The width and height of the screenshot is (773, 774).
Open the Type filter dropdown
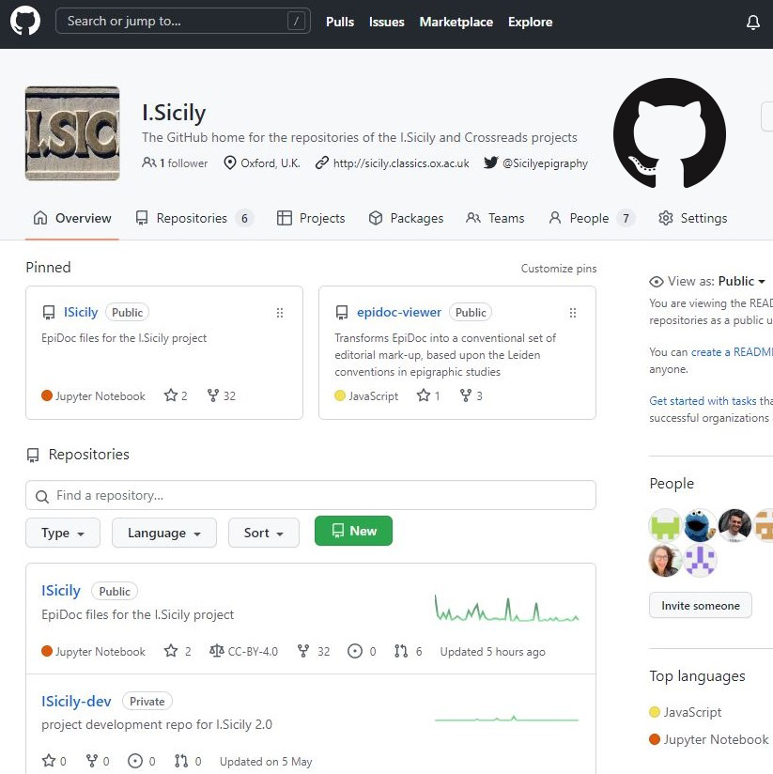tap(63, 533)
